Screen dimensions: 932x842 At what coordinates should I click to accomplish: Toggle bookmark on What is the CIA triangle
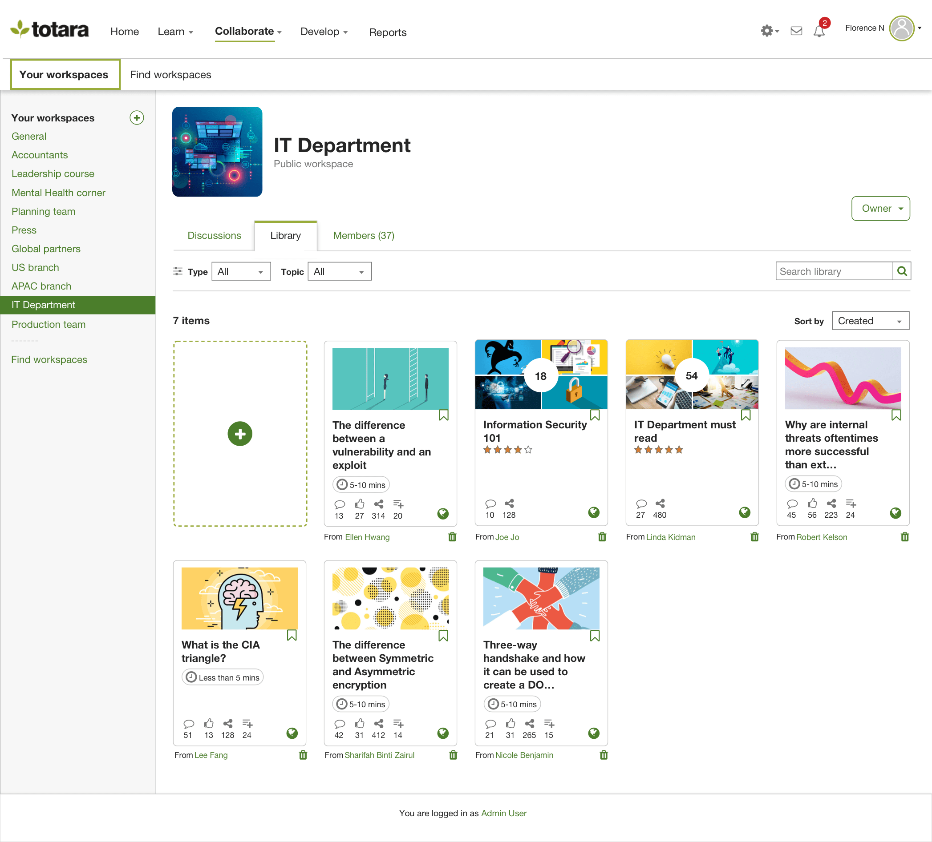292,636
